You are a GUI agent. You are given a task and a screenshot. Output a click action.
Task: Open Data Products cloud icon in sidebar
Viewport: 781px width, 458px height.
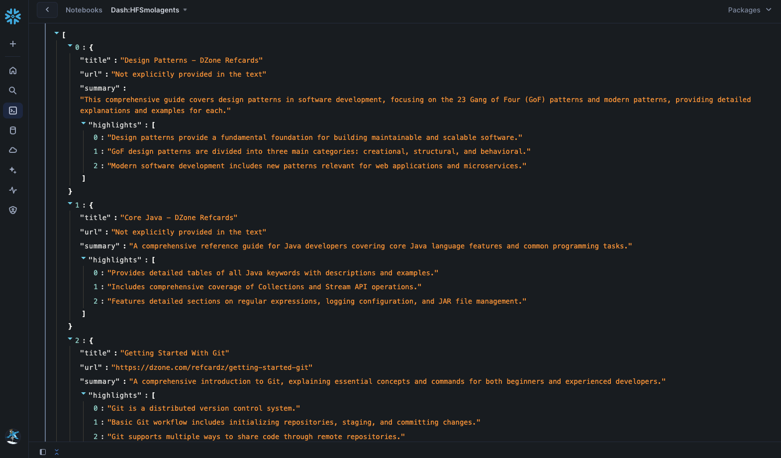point(13,150)
